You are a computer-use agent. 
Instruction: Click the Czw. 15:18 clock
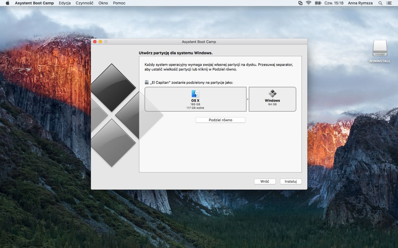334,3
